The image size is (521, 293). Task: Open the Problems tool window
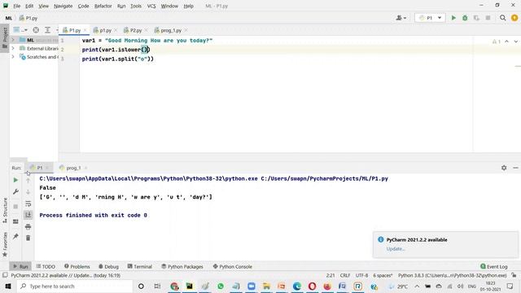tap(77, 266)
